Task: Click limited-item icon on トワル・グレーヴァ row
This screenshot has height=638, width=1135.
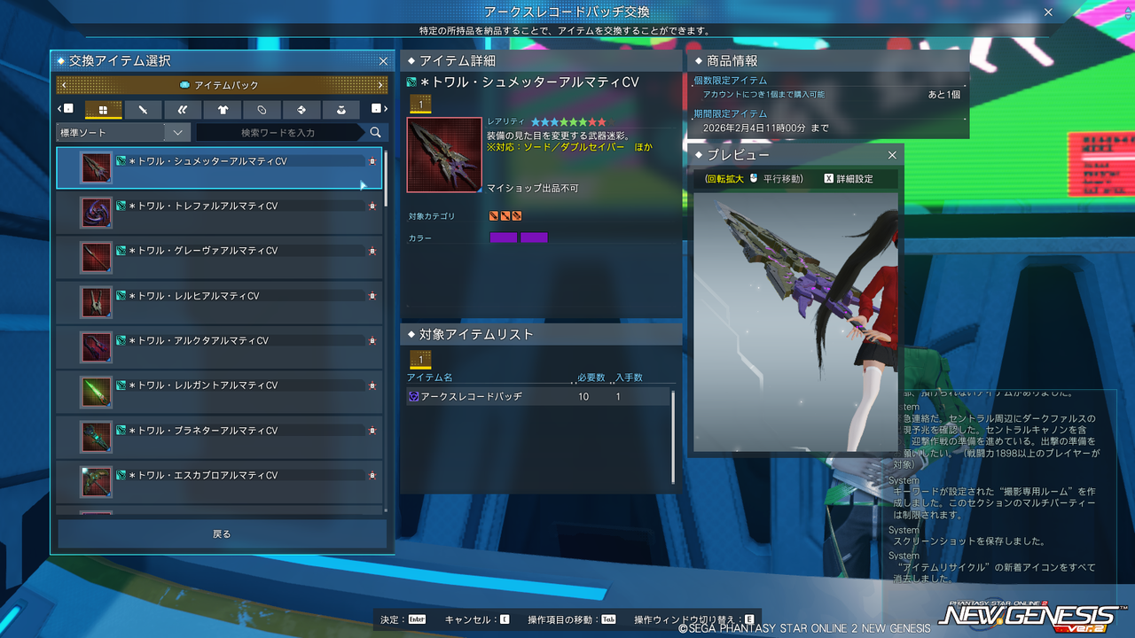Action: (x=372, y=251)
